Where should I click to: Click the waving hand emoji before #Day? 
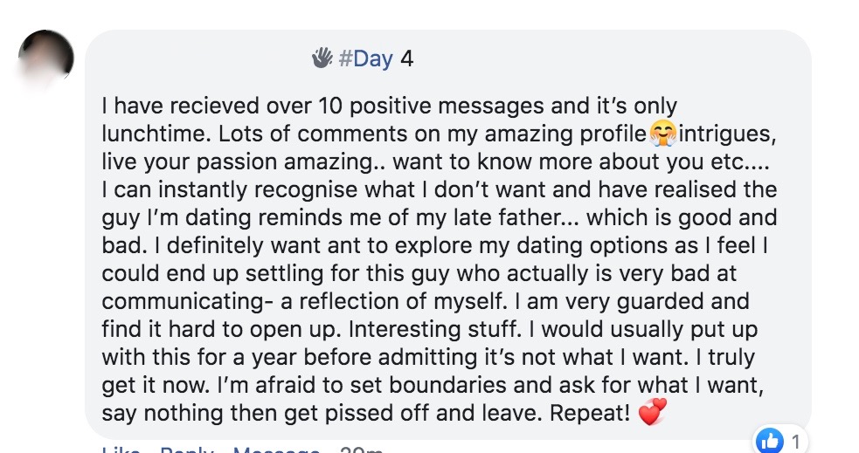coord(322,59)
